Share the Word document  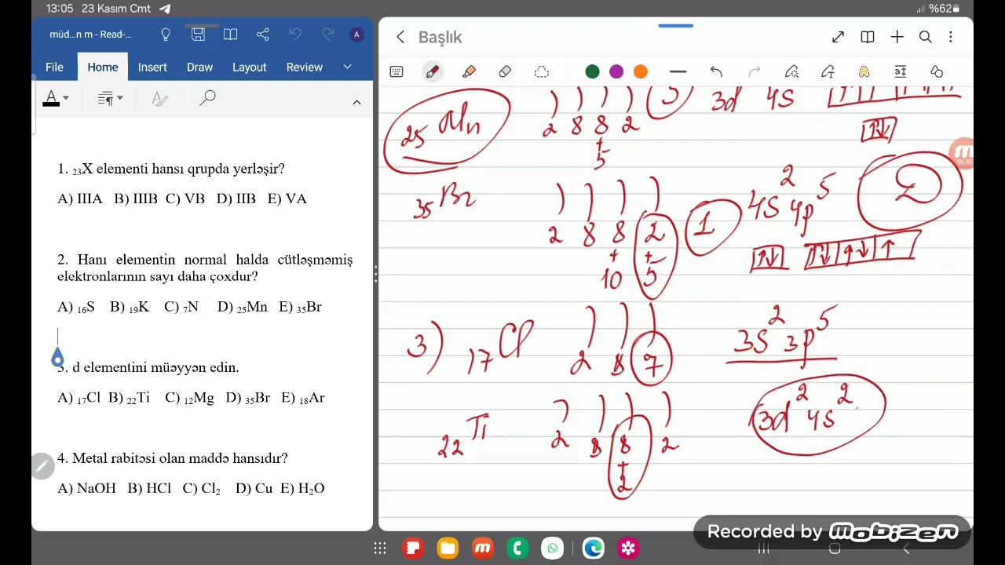point(263,35)
